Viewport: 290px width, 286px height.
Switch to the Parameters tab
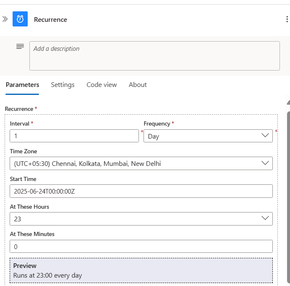(22, 85)
